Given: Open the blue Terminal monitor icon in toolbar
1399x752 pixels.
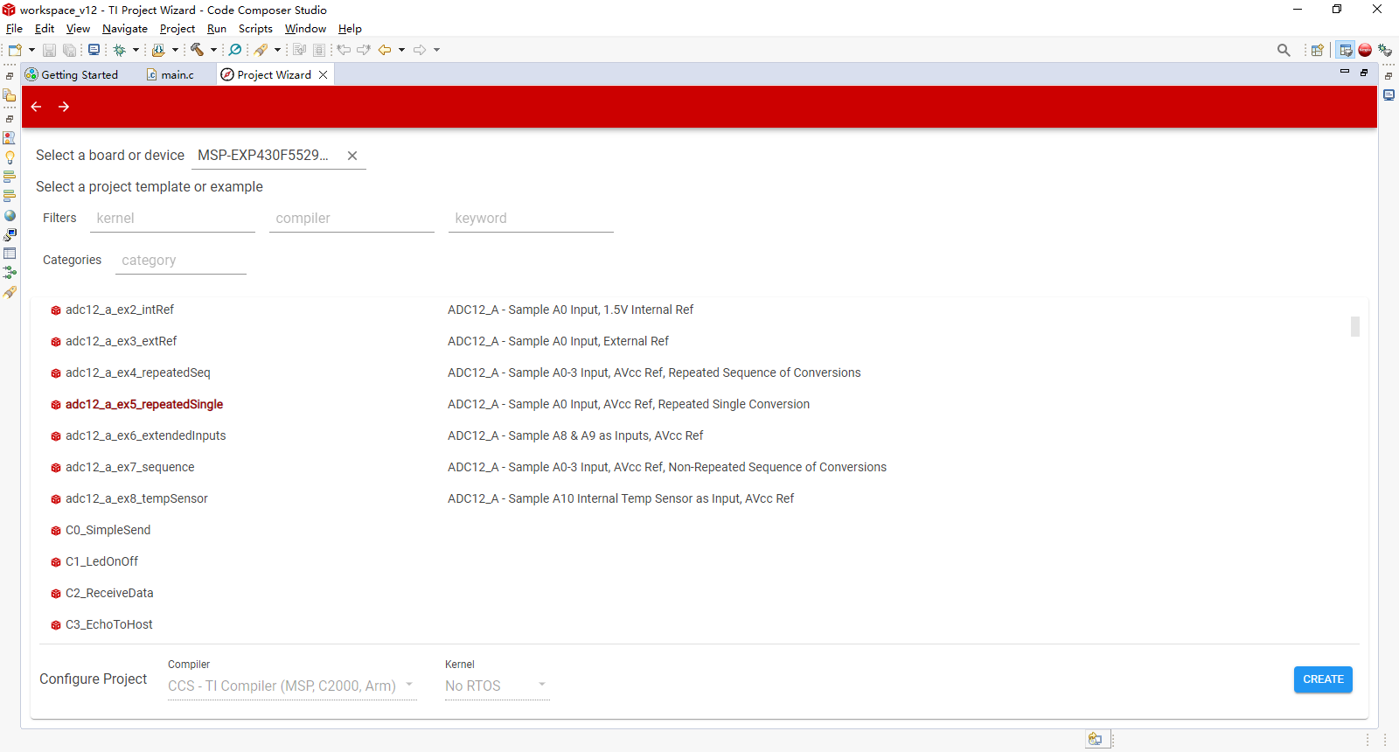Looking at the screenshot, I should [94, 50].
